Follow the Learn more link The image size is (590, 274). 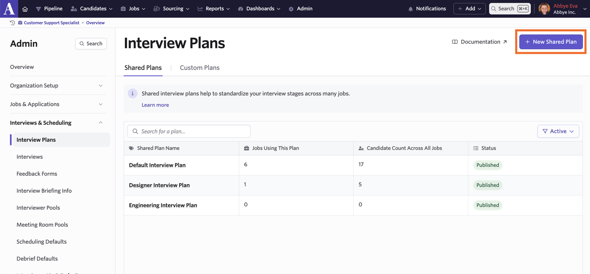coord(155,105)
